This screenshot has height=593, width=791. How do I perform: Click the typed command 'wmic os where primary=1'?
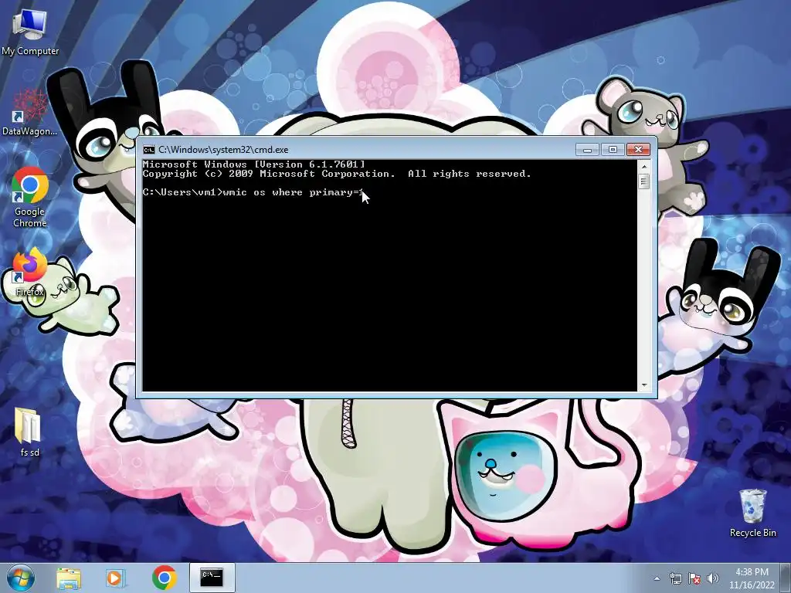[293, 192]
